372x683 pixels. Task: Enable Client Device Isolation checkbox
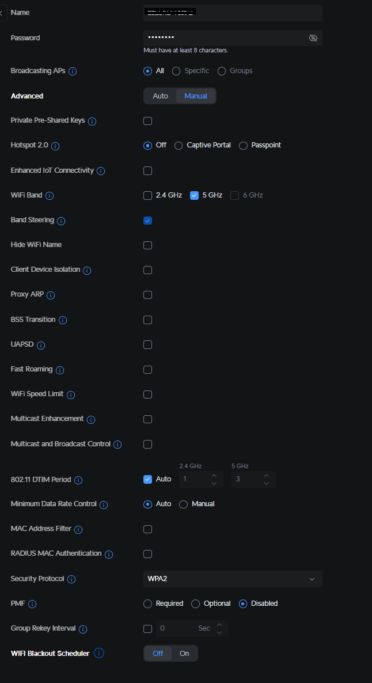click(x=148, y=270)
